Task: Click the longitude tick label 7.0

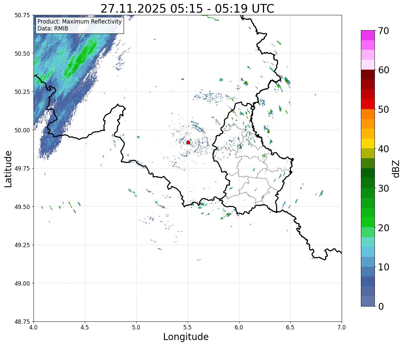Action: (342, 327)
